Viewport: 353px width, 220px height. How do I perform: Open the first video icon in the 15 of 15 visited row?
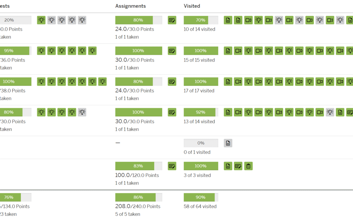pyautogui.click(x=238, y=51)
